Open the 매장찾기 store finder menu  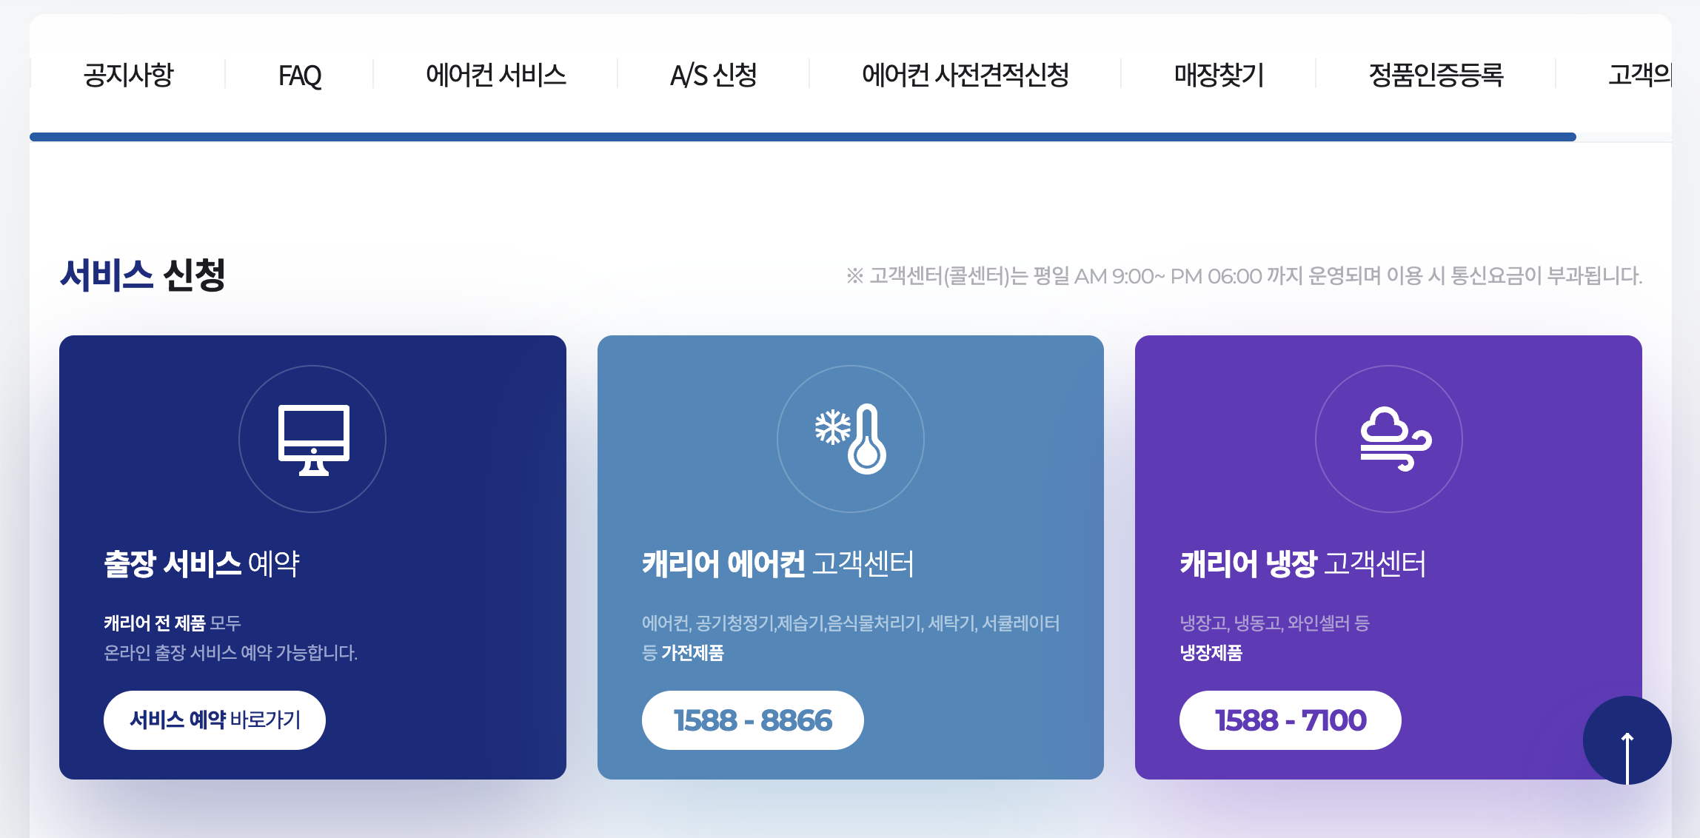coord(1219,75)
